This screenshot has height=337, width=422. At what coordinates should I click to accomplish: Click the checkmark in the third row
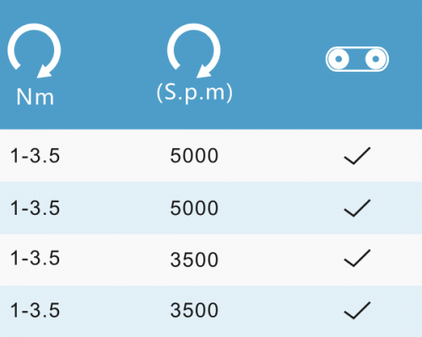point(357,258)
